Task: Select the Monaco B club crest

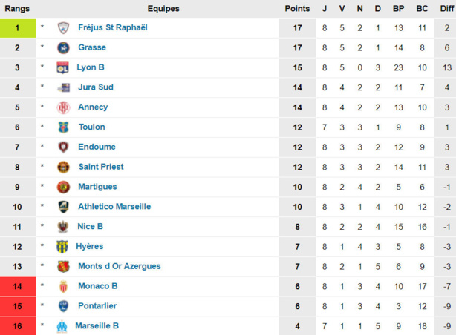Action: [63, 287]
